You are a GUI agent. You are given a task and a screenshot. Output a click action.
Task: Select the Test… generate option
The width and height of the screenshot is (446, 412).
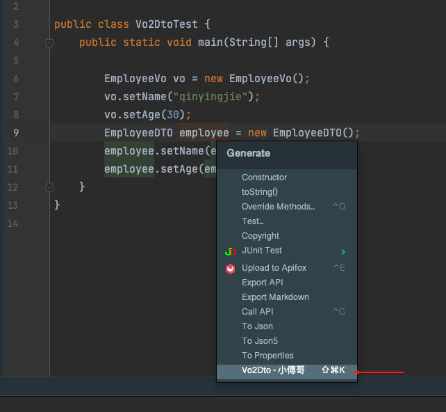point(252,221)
